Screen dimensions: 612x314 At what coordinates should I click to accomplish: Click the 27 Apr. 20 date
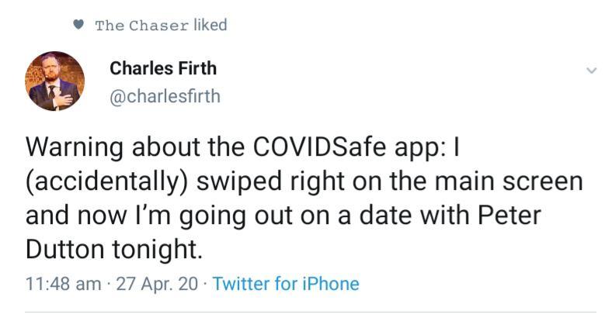tap(158, 284)
